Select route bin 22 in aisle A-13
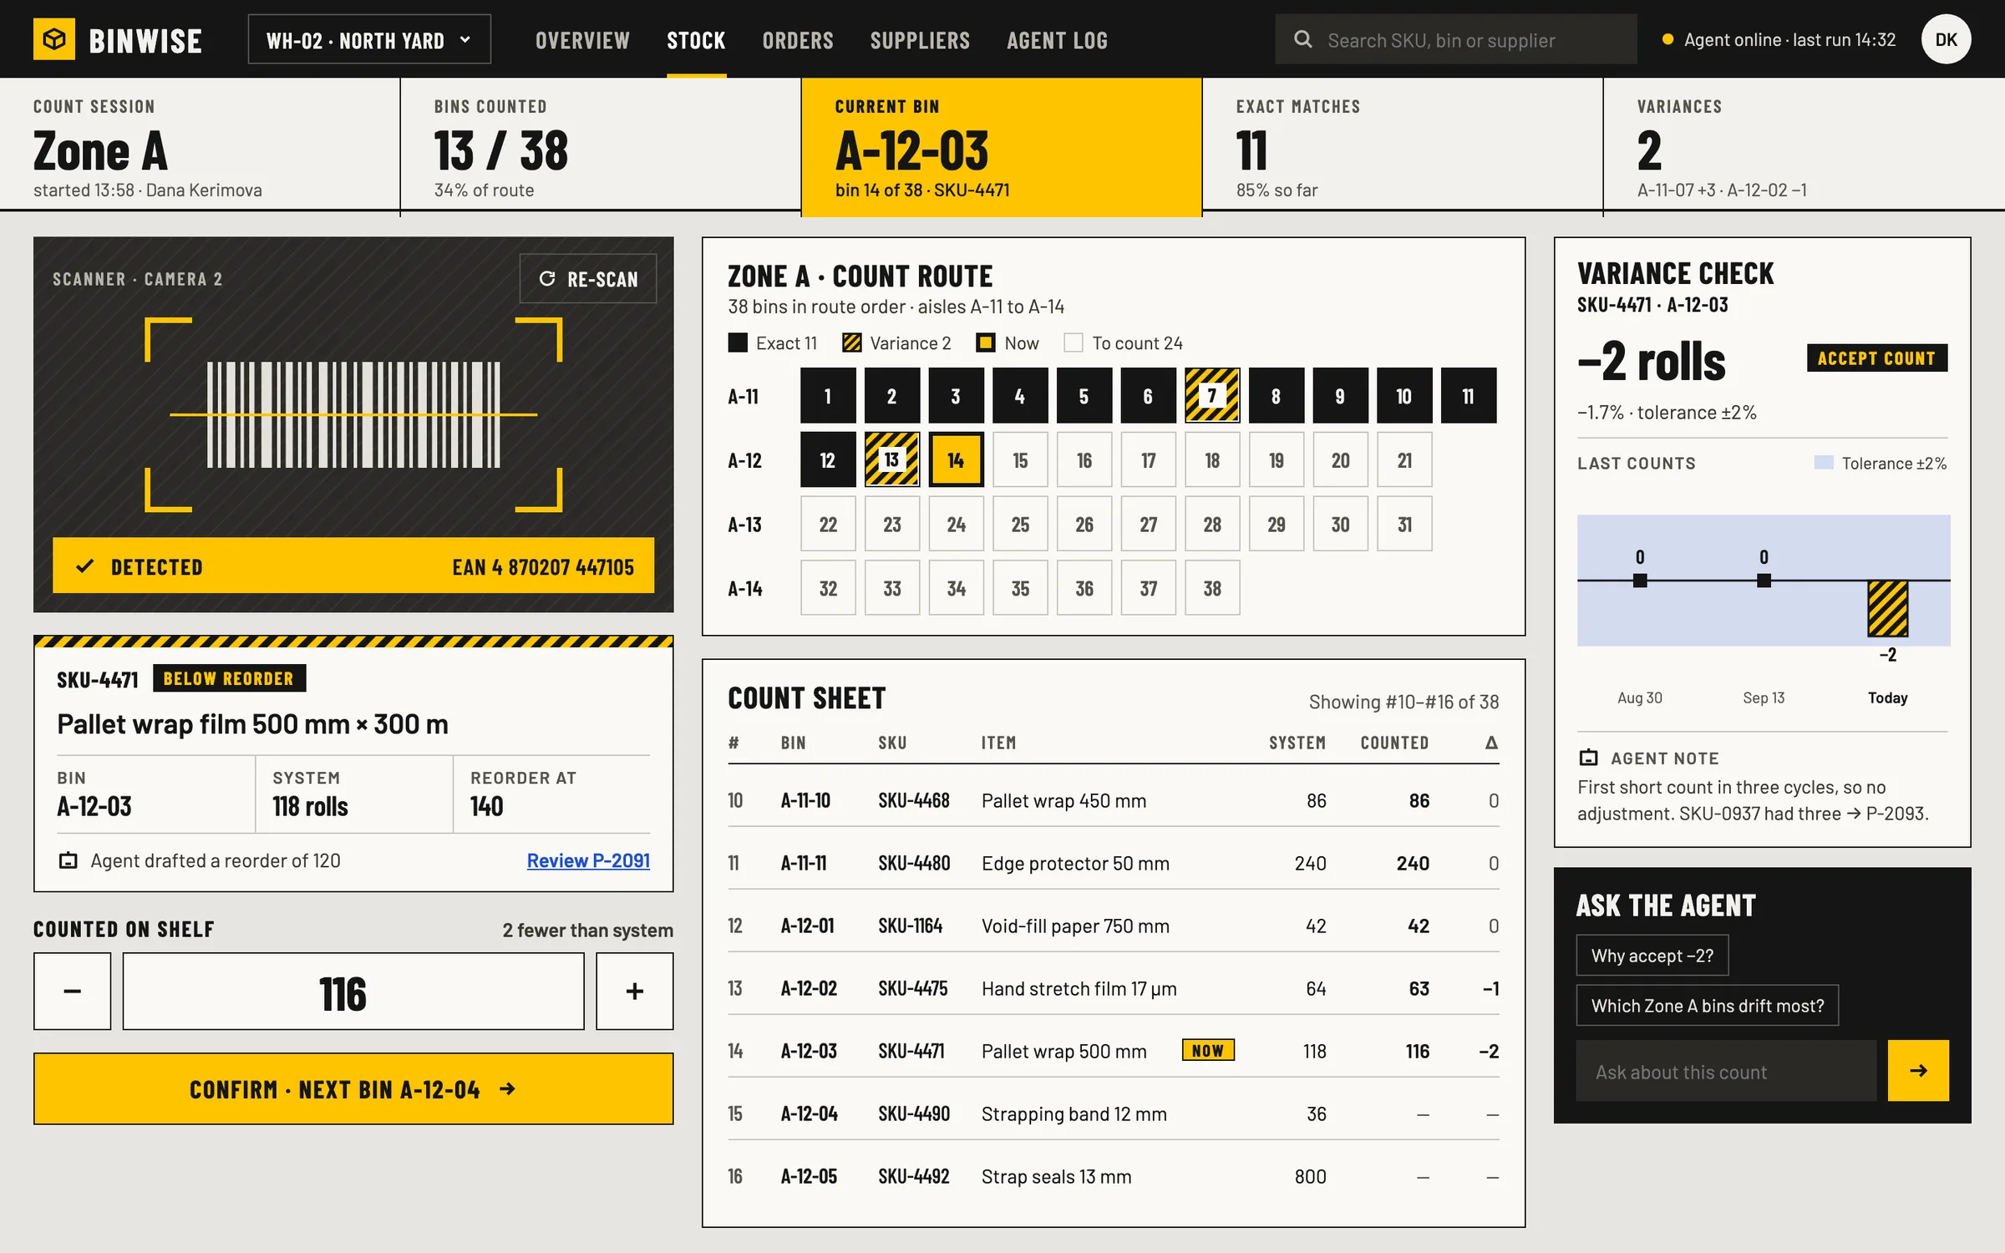The height and width of the screenshot is (1253, 2005). [828, 524]
